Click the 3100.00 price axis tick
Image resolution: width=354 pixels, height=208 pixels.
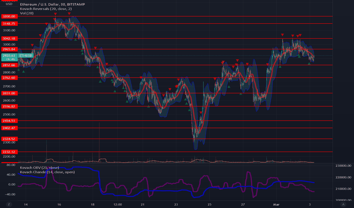pyautogui.click(x=9, y=30)
